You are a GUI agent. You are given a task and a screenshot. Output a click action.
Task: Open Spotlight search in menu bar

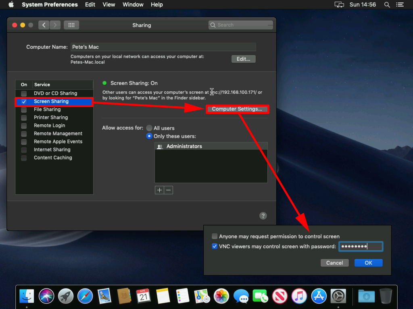(387, 4)
